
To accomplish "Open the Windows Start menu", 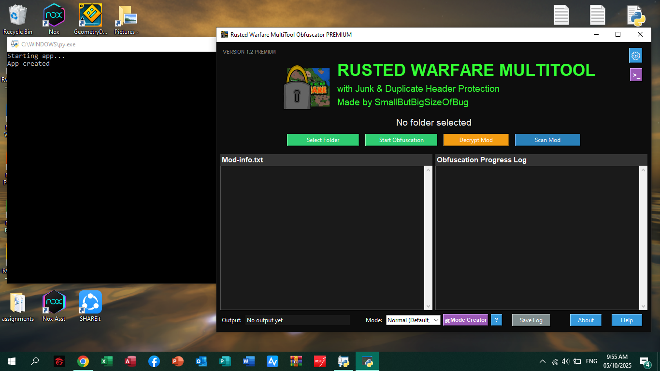I will tap(12, 361).
